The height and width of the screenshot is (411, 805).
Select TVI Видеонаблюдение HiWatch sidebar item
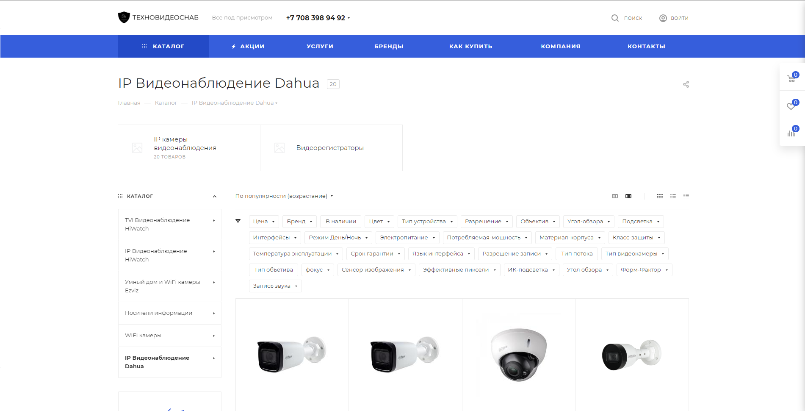170,225
